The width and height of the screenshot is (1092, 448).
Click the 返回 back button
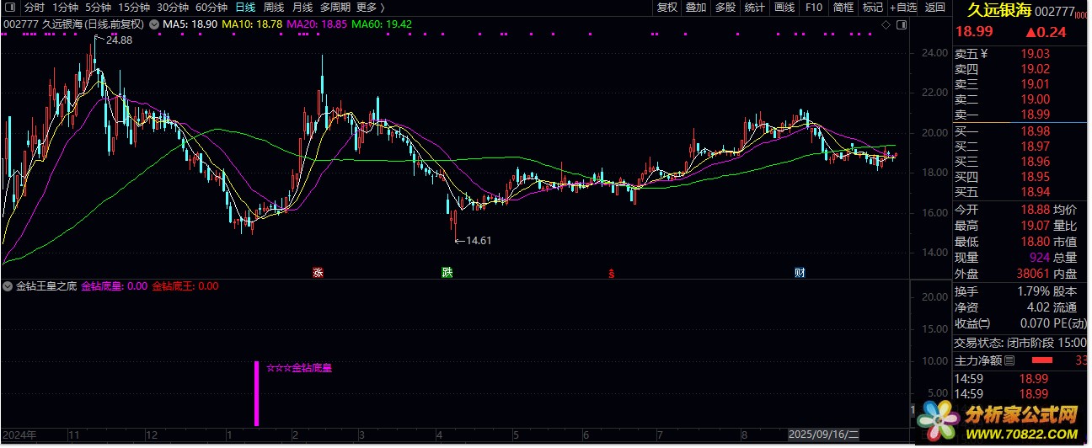click(x=935, y=8)
